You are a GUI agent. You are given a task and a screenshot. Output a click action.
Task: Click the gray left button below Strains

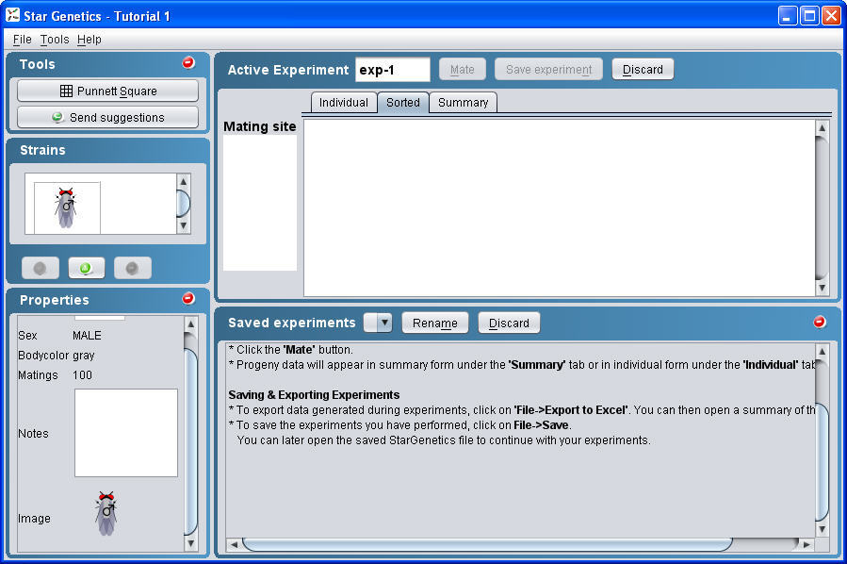point(41,268)
